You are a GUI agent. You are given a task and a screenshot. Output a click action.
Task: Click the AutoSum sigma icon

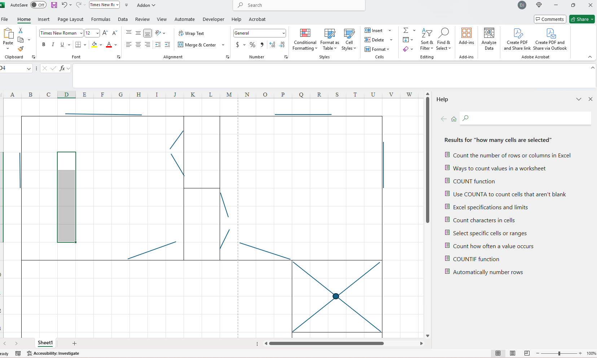(406, 31)
